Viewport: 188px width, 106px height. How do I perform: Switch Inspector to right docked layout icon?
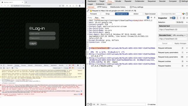coord(174,18)
